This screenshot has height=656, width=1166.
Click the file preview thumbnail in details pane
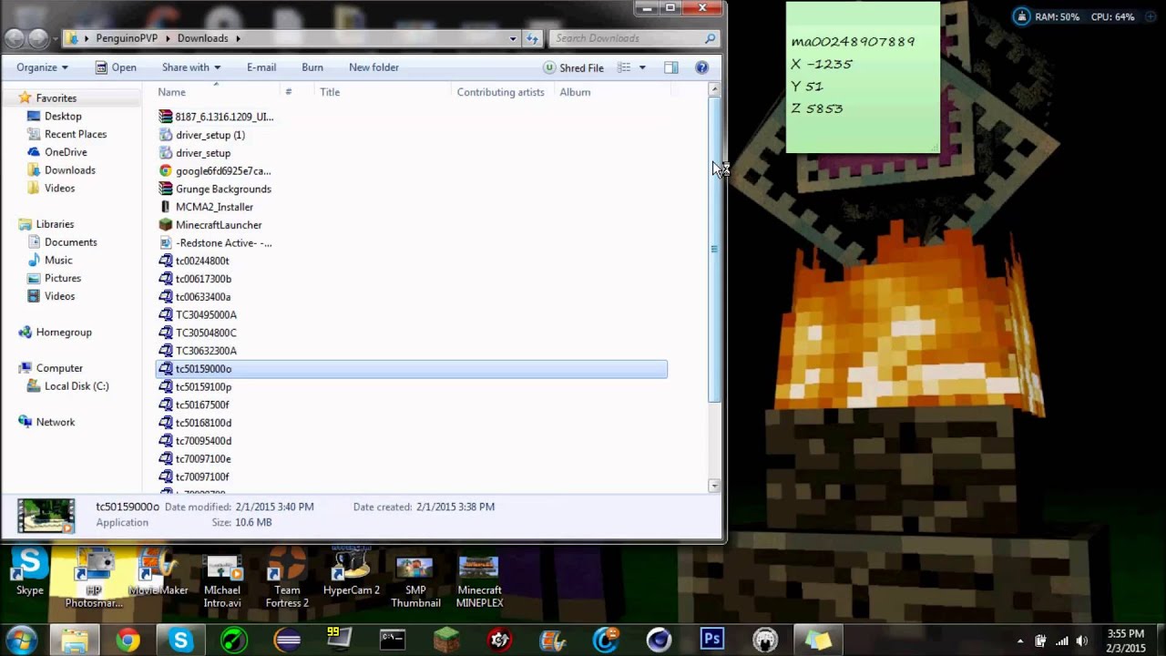click(46, 516)
